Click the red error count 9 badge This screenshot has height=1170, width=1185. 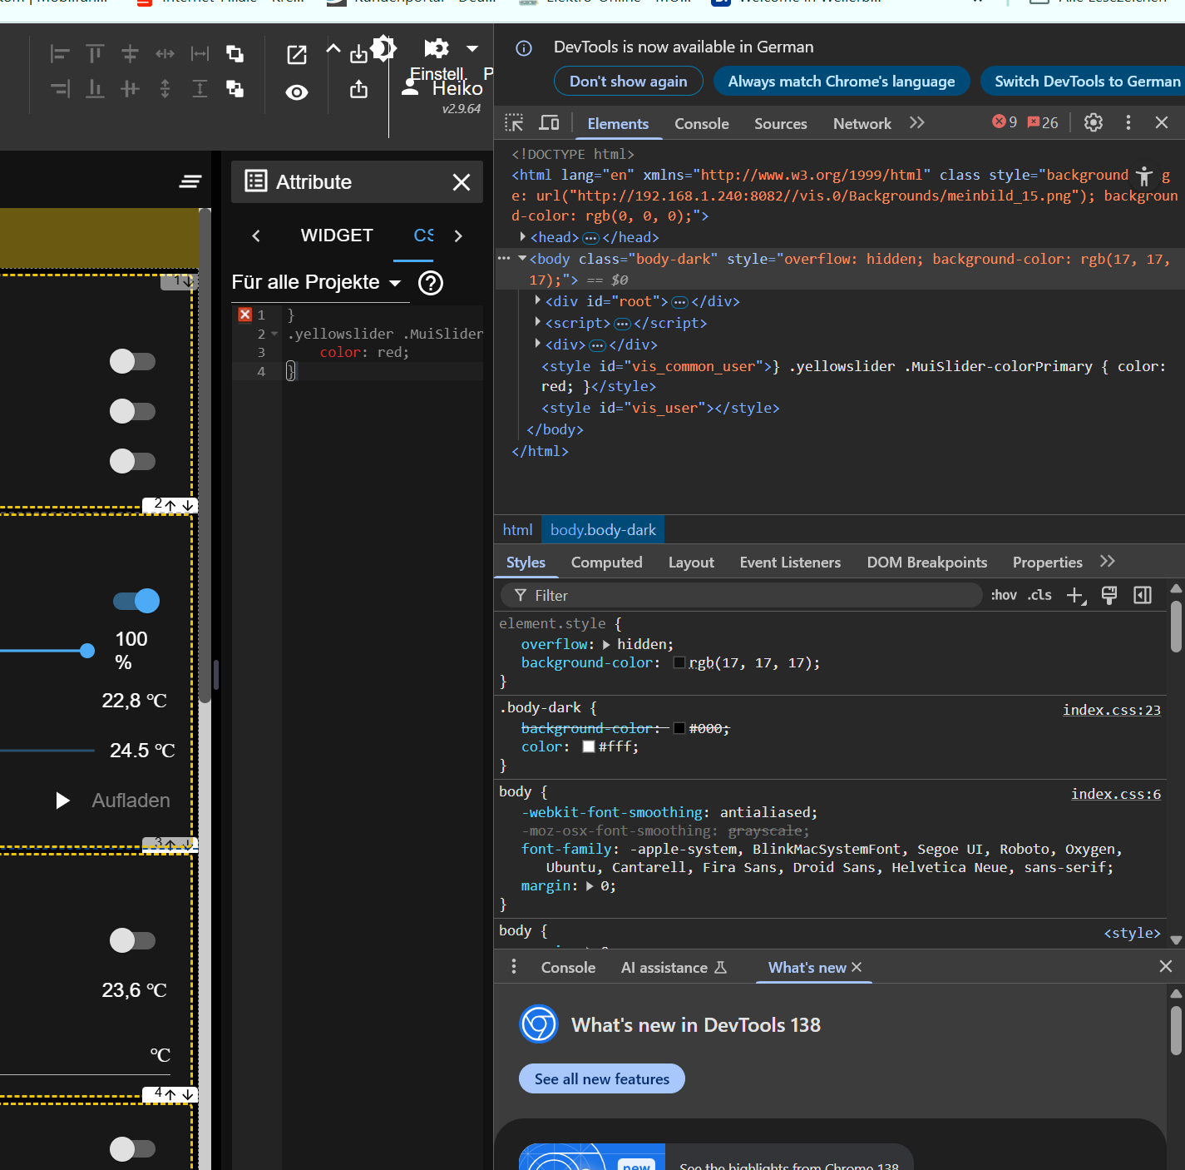click(1005, 122)
